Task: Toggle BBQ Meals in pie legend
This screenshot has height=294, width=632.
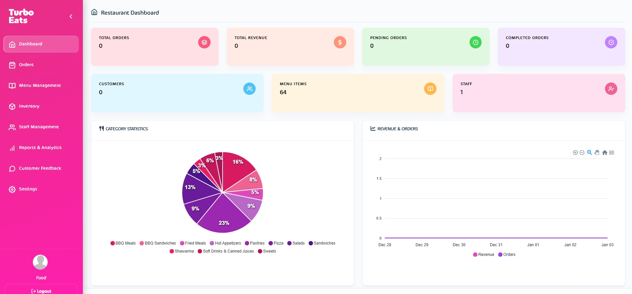Action: tap(123, 243)
